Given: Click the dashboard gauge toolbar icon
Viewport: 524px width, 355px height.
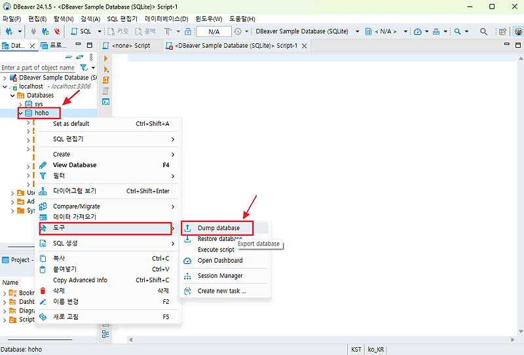Looking at the screenshot, I should [x=418, y=31].
